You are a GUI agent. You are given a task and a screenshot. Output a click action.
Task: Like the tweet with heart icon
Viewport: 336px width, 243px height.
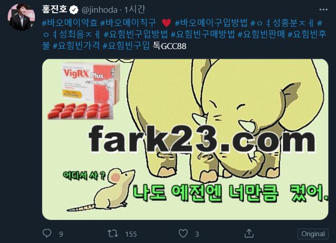[183, 233]
